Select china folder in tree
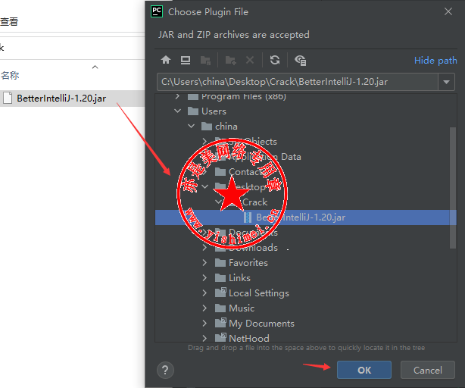The width and height of the screenshot is (465, 388). click(x=226, y=127)
